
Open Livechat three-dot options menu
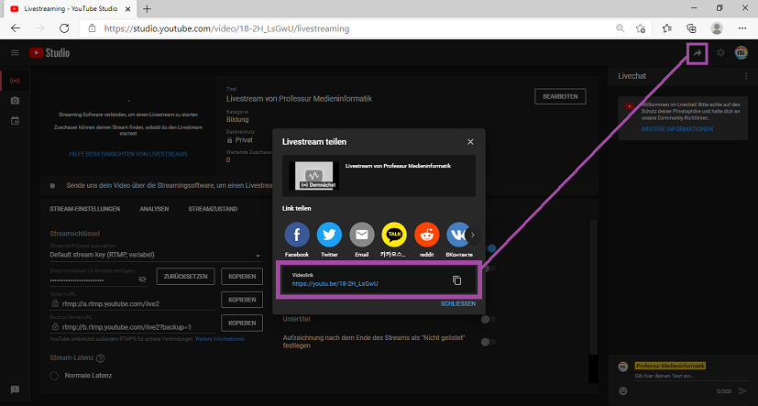(746, 76)
